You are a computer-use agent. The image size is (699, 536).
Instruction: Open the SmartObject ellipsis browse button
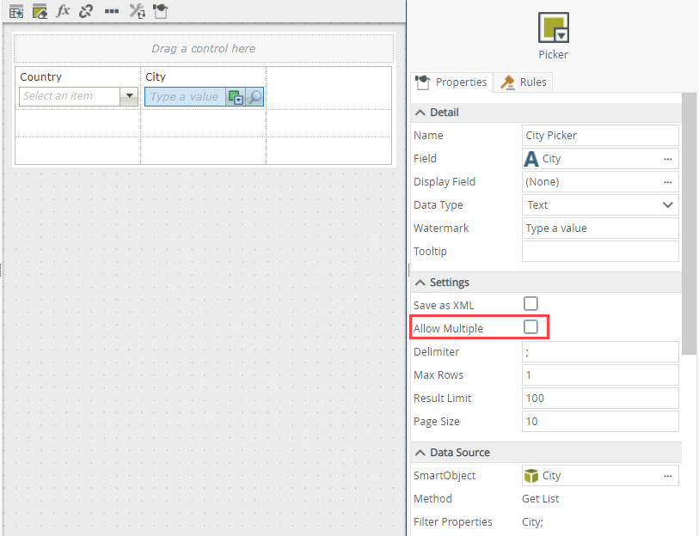[x=667, y=476]
